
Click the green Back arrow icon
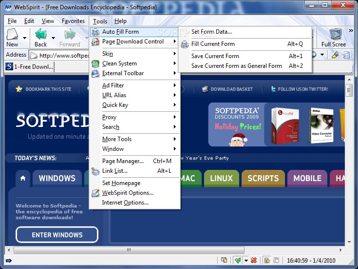coord(41,34)
